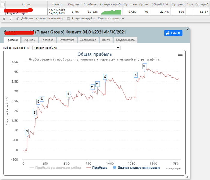Viewport: 210px width, 180px height.
Task: Click the popup resize grip corner
Action: [187, 177]
